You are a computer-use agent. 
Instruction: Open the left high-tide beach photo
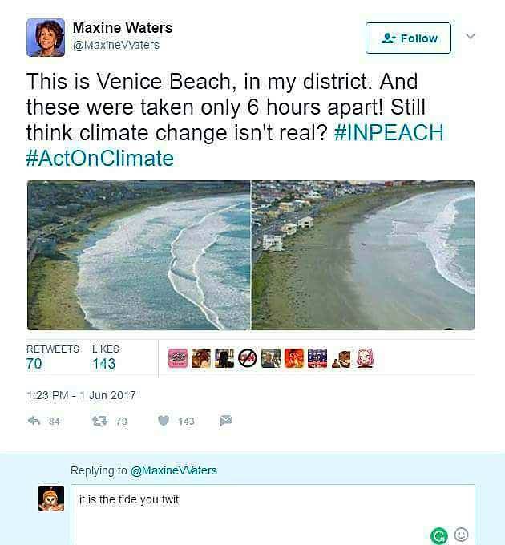click(x=139, y=255)
